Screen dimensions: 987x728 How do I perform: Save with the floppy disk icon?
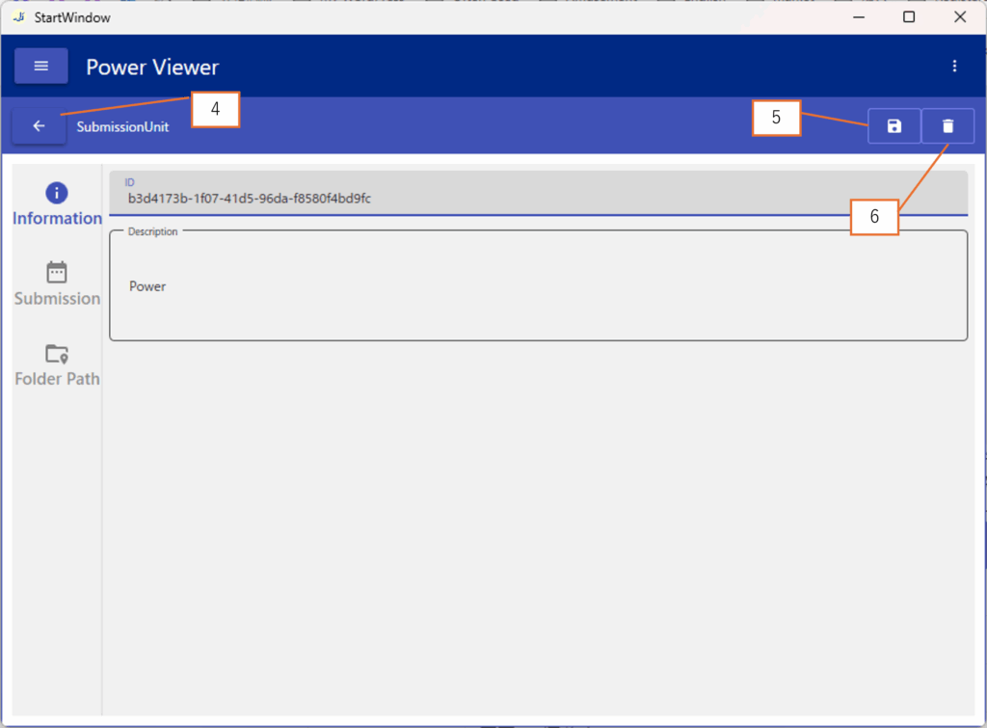coord(894,126)
